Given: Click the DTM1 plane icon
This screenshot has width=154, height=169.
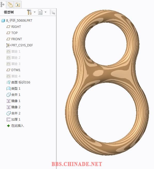Looking at the screenshot, I should click(x=8, y=70).
